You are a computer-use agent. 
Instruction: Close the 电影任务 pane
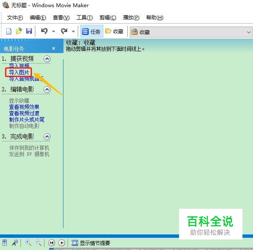tap(54, 48)
